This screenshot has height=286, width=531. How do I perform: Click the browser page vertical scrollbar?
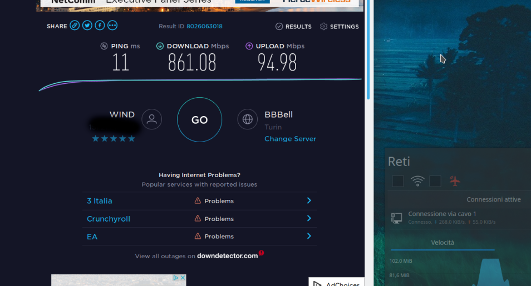click(368, 49)
